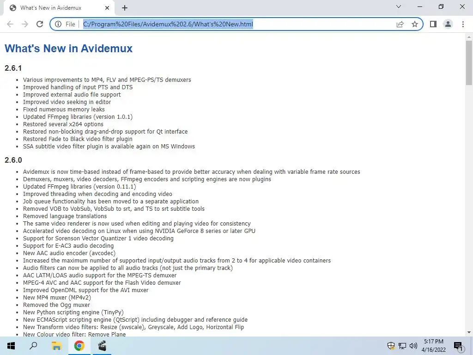
Task: Click 'Improved OpenDML support for the AVI muxer'
Action: [x=85, y=290]
